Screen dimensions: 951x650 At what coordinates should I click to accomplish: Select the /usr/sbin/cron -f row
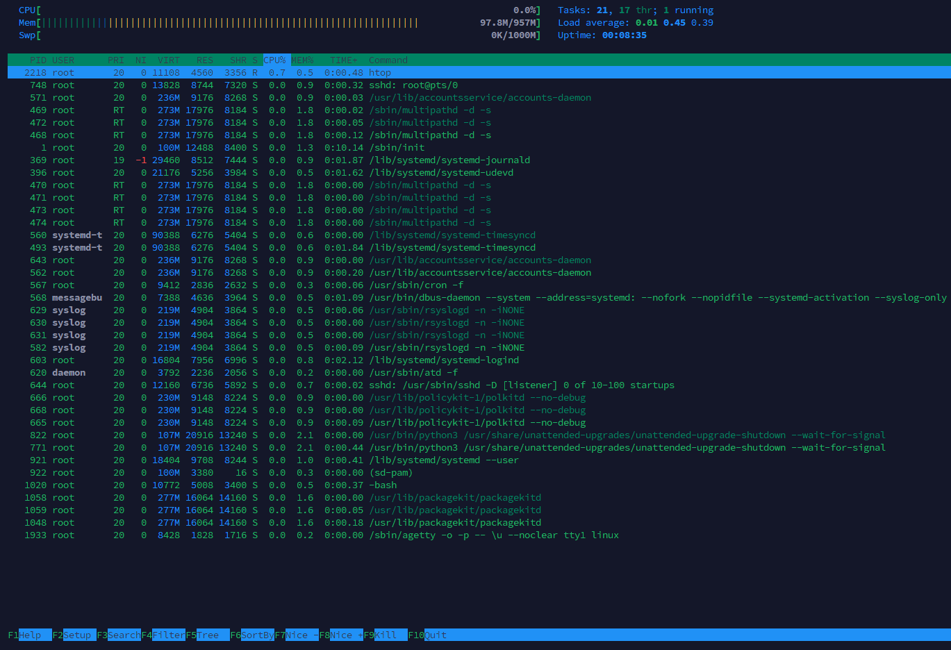[479, 285]
